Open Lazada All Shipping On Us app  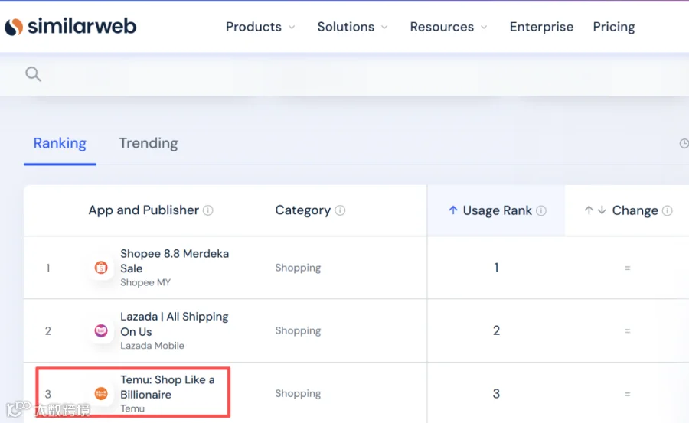coord(175,324)
